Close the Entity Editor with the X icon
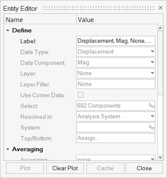 161,8
